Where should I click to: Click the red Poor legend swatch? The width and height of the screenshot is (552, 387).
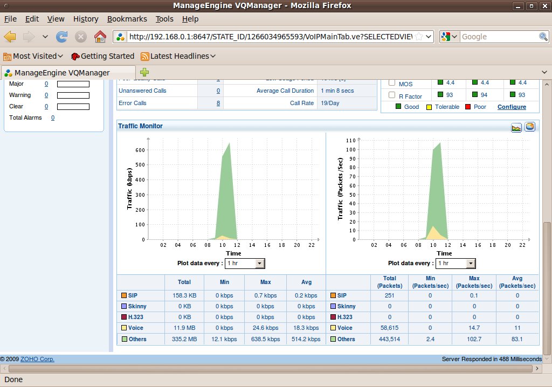468,107
